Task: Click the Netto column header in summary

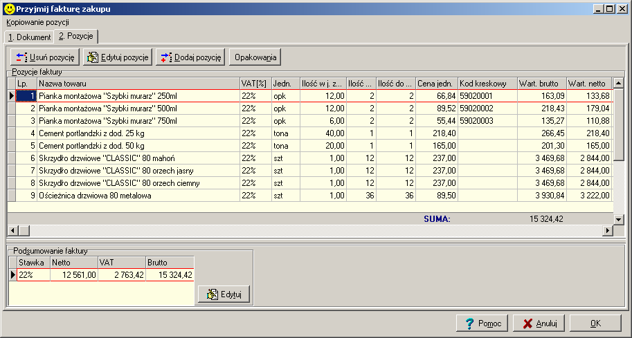Action: tap(74, 263)
